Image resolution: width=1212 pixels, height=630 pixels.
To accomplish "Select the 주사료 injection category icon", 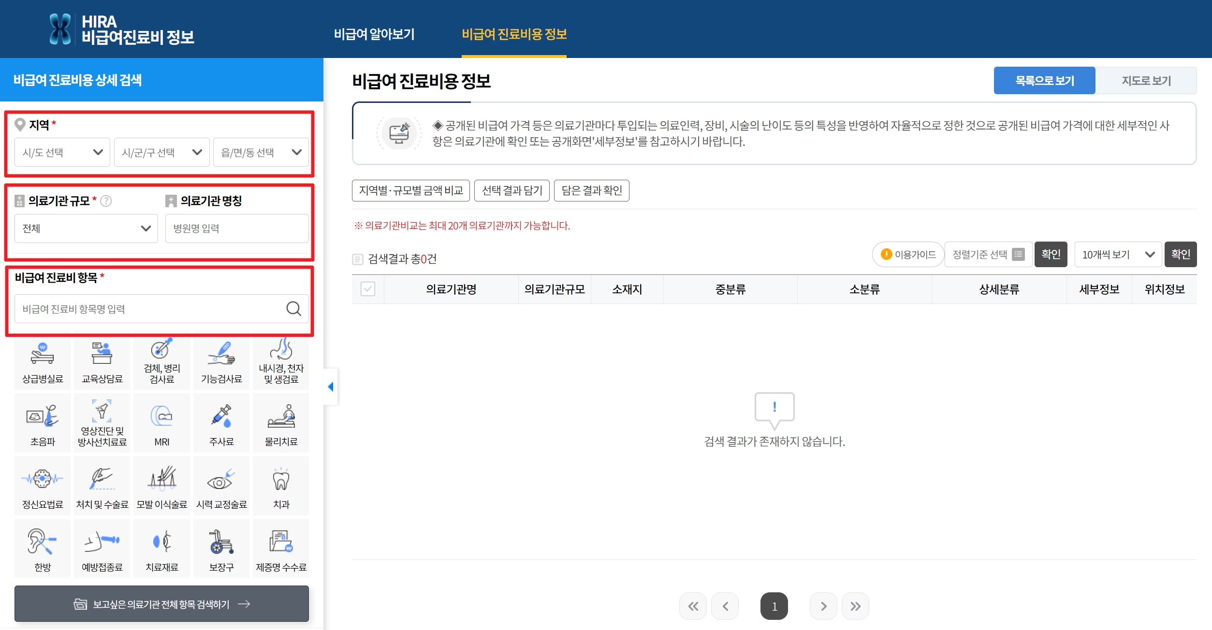I will click(x=221, y=423).
